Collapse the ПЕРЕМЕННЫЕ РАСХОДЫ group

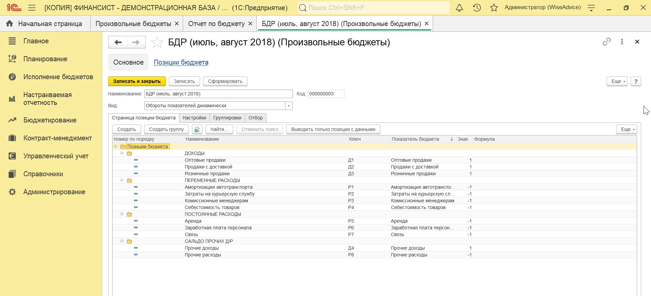(x=122, y=180)
